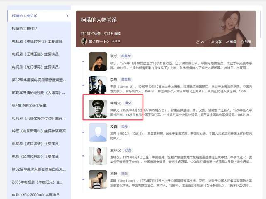Click the 祖父 tag beside 钟期光

[128, 103]
